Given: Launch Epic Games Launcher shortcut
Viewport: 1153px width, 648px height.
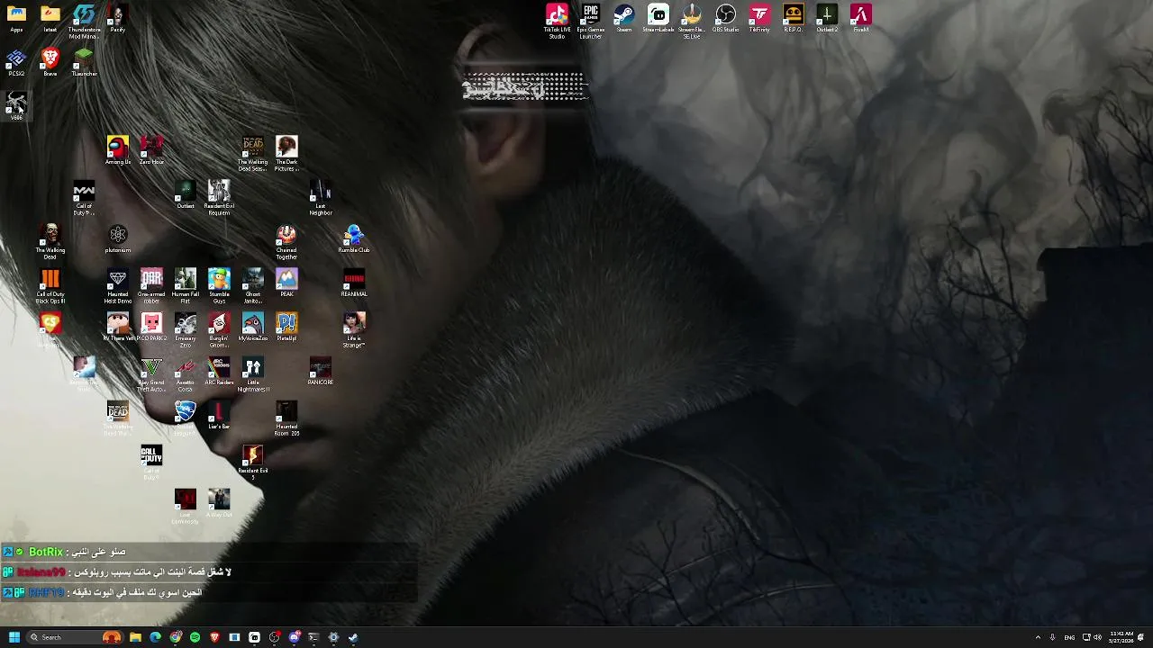Looking at the screenshot, I should [x=590, y=21].
